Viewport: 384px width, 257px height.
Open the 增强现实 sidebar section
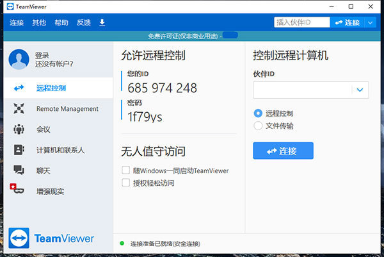[58, 191]
